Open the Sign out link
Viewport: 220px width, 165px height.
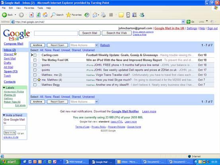click(x=212, y=28)
